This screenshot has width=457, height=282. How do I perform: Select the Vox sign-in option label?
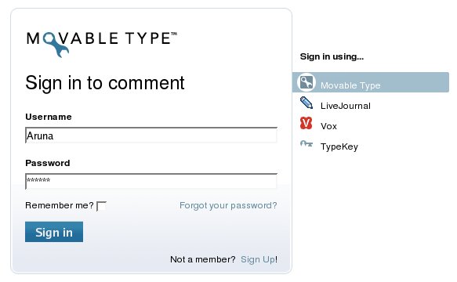(328, 126)
